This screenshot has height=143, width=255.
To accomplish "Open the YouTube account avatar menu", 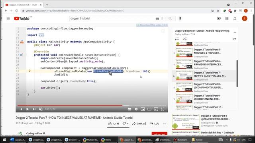I will pos(244,19).
